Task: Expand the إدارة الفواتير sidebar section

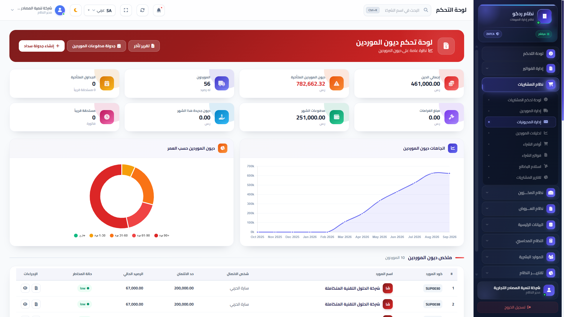Action: (520, 68)
